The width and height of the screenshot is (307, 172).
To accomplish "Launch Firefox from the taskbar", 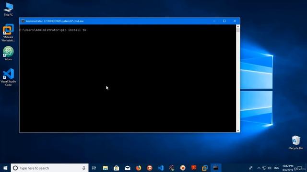I will pyautogui.click(x=139, y=168).
